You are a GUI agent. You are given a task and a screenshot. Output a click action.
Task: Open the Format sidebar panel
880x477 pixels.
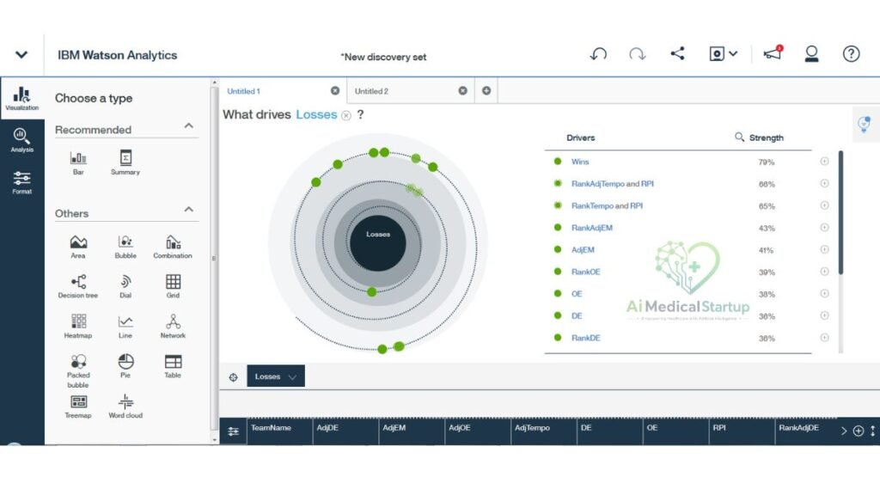click(x=21, y=182)
